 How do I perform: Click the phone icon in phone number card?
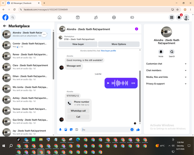tap(69, 103)
